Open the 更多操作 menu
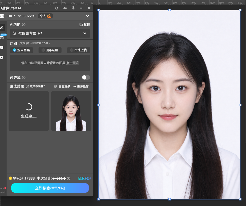 (x=81, y=86)
